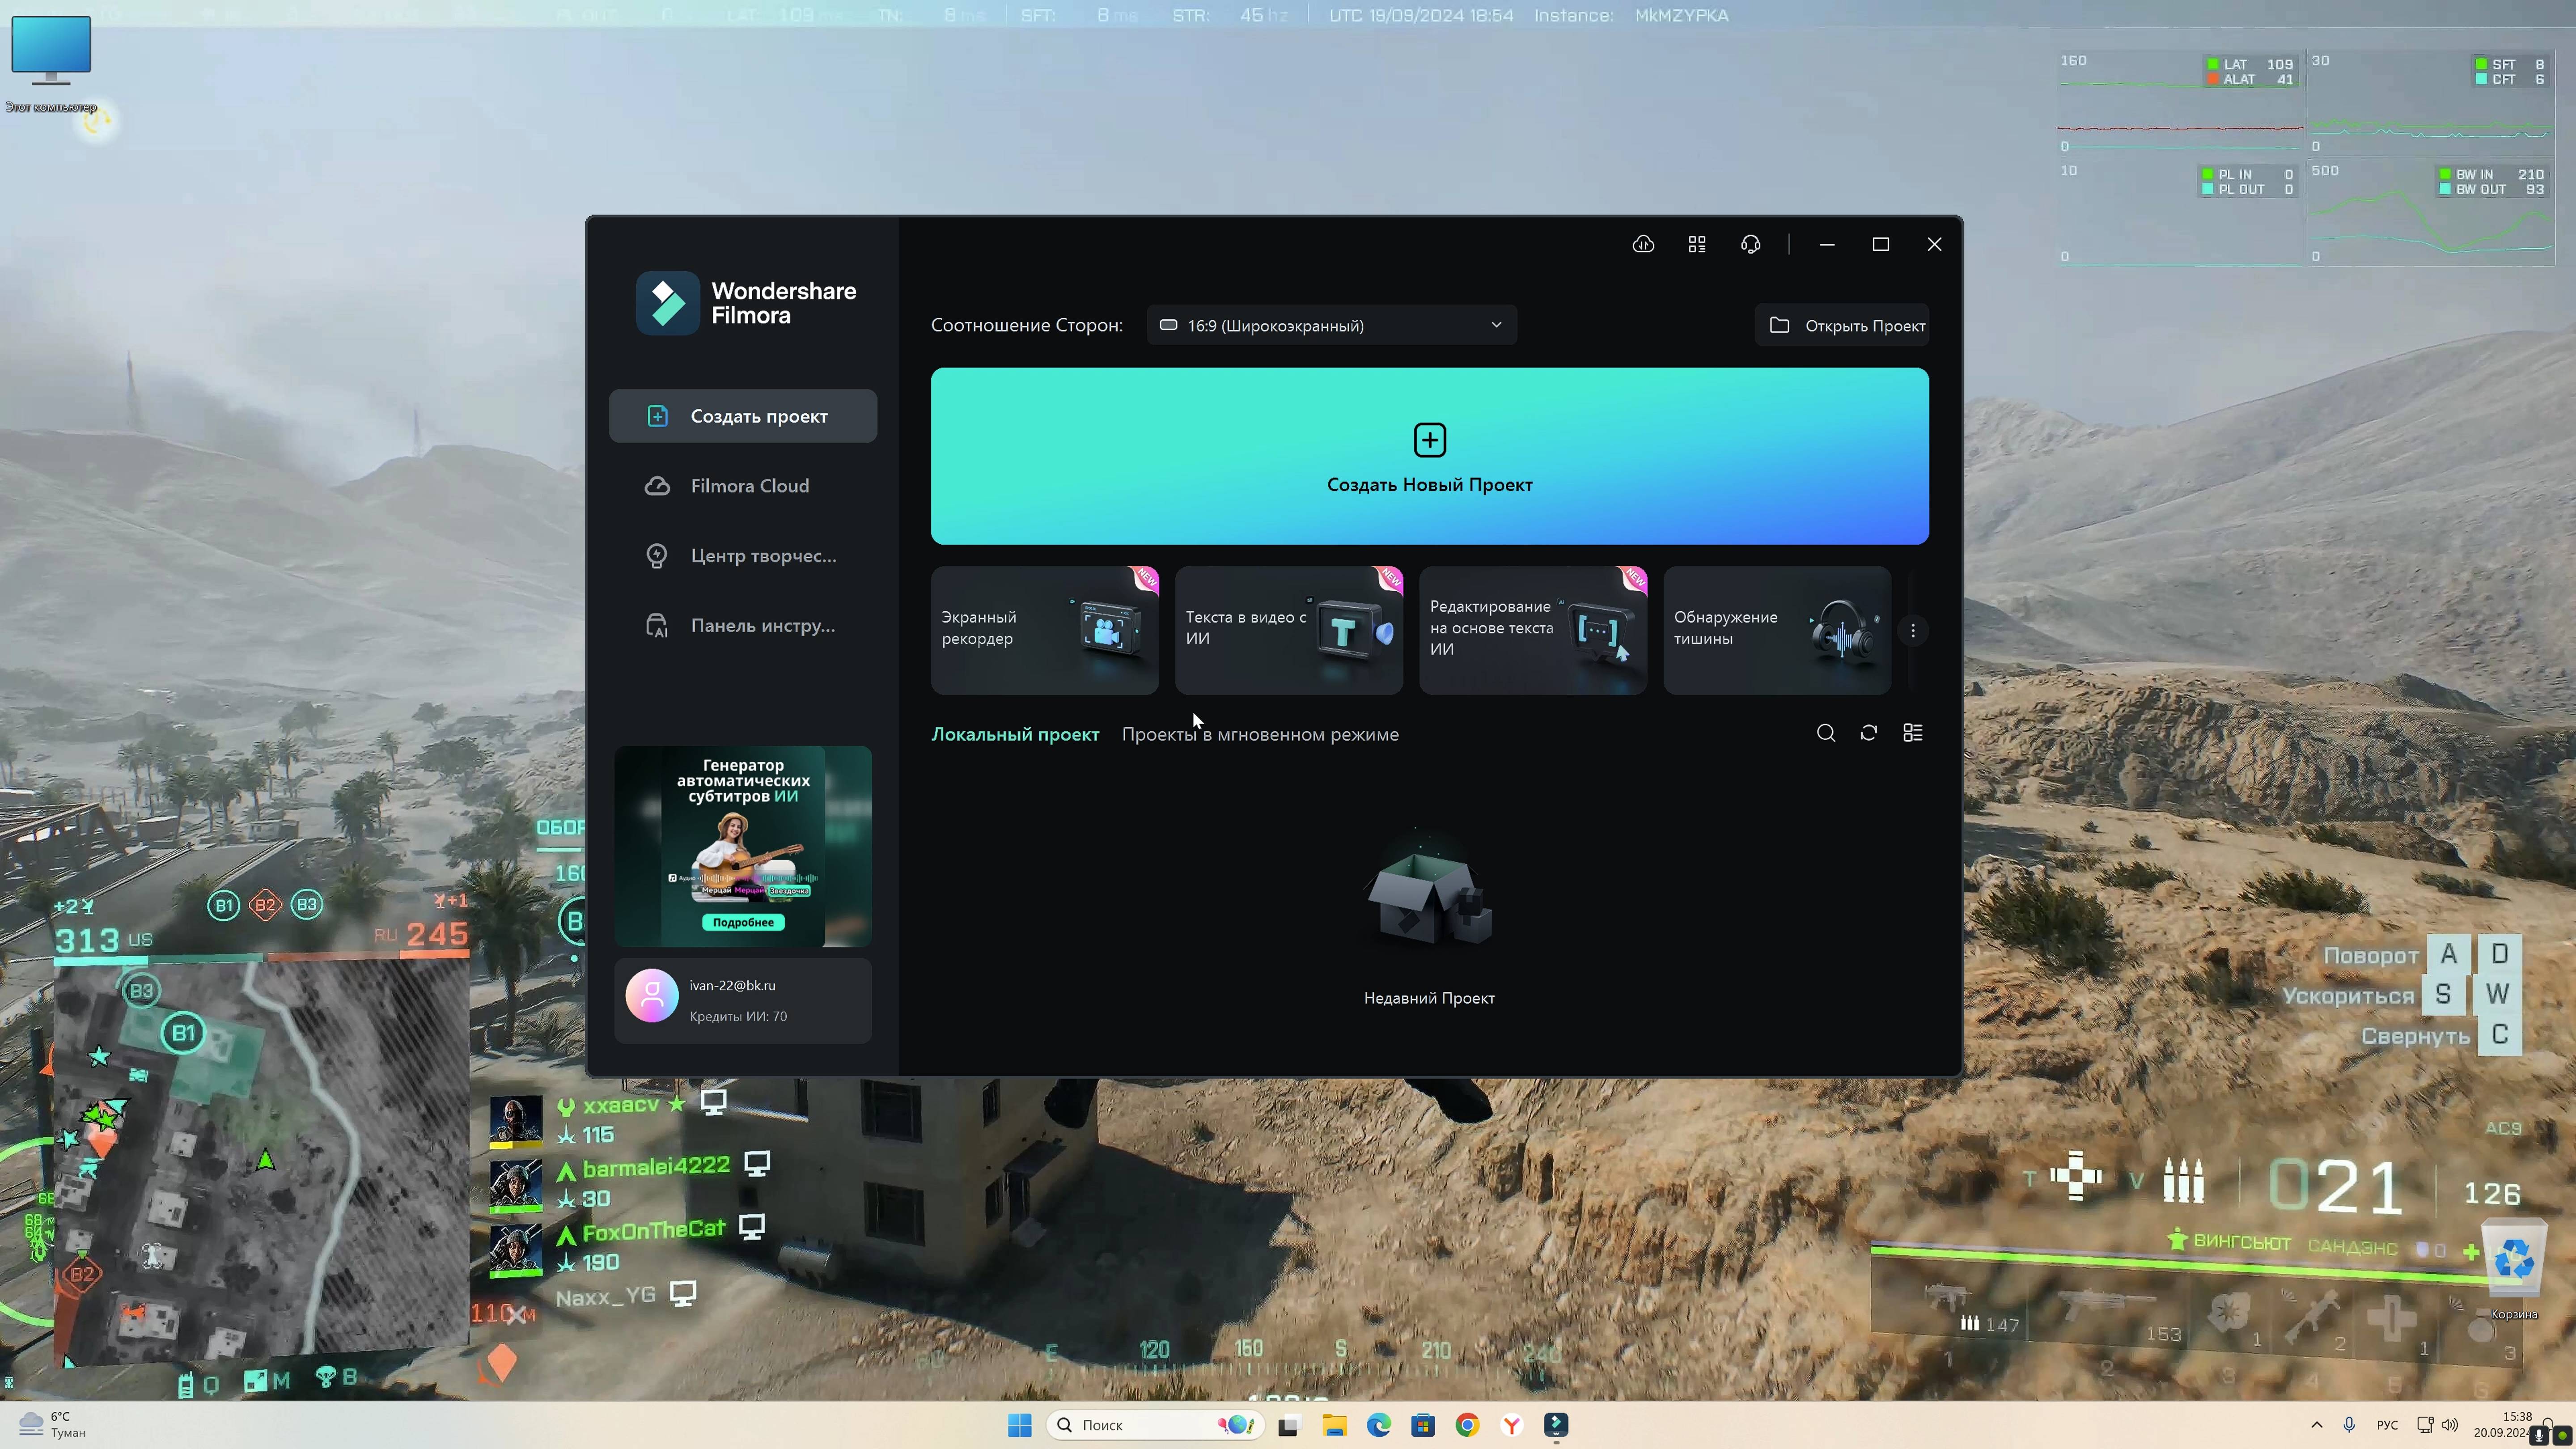Toggle the project list view layout icon
This screenshot has width=2576, height=1449.
pos(1912,733)
